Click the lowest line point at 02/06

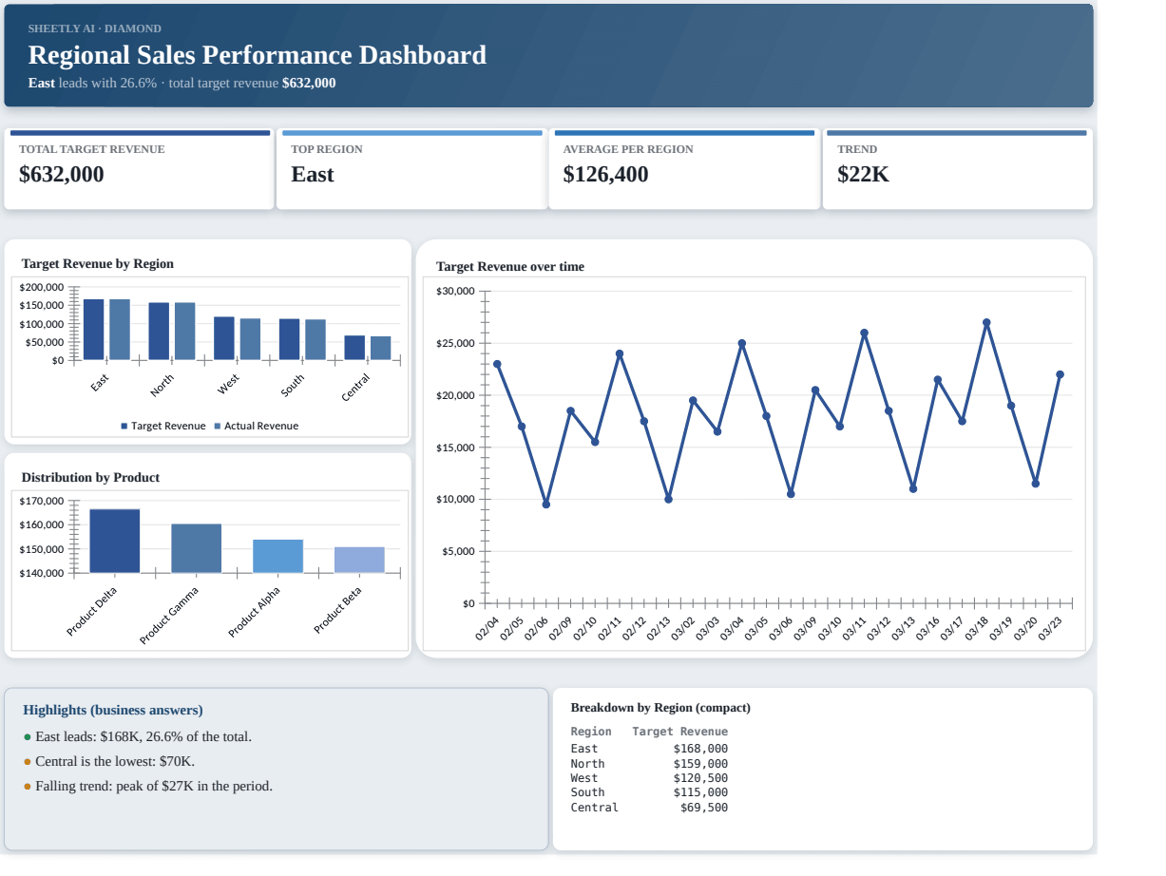(545, 505)
